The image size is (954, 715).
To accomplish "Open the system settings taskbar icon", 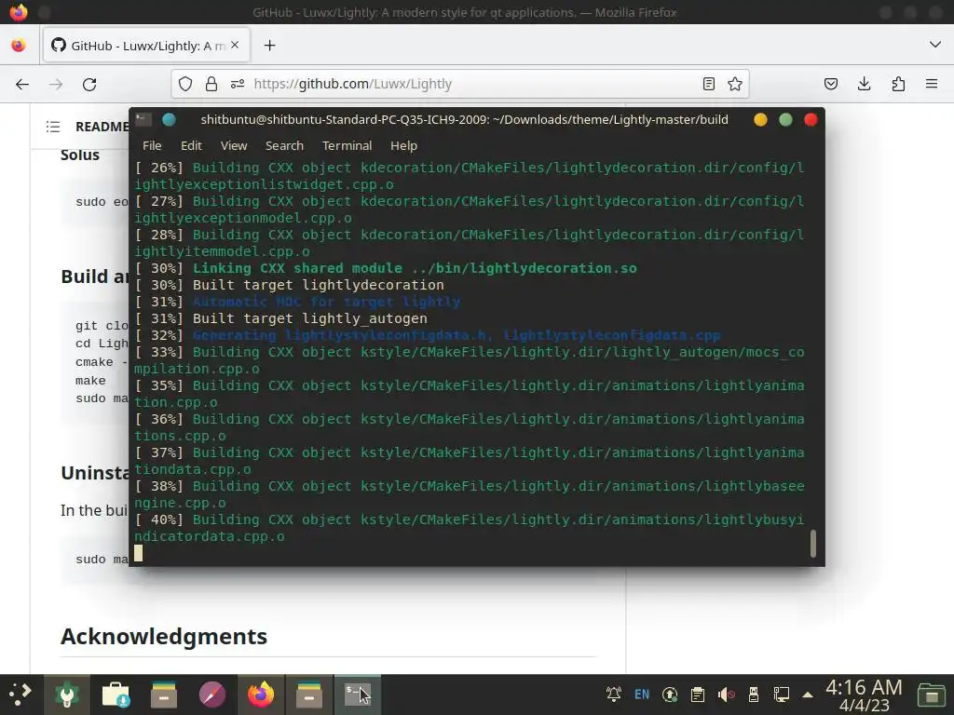I will pos(66,695).
